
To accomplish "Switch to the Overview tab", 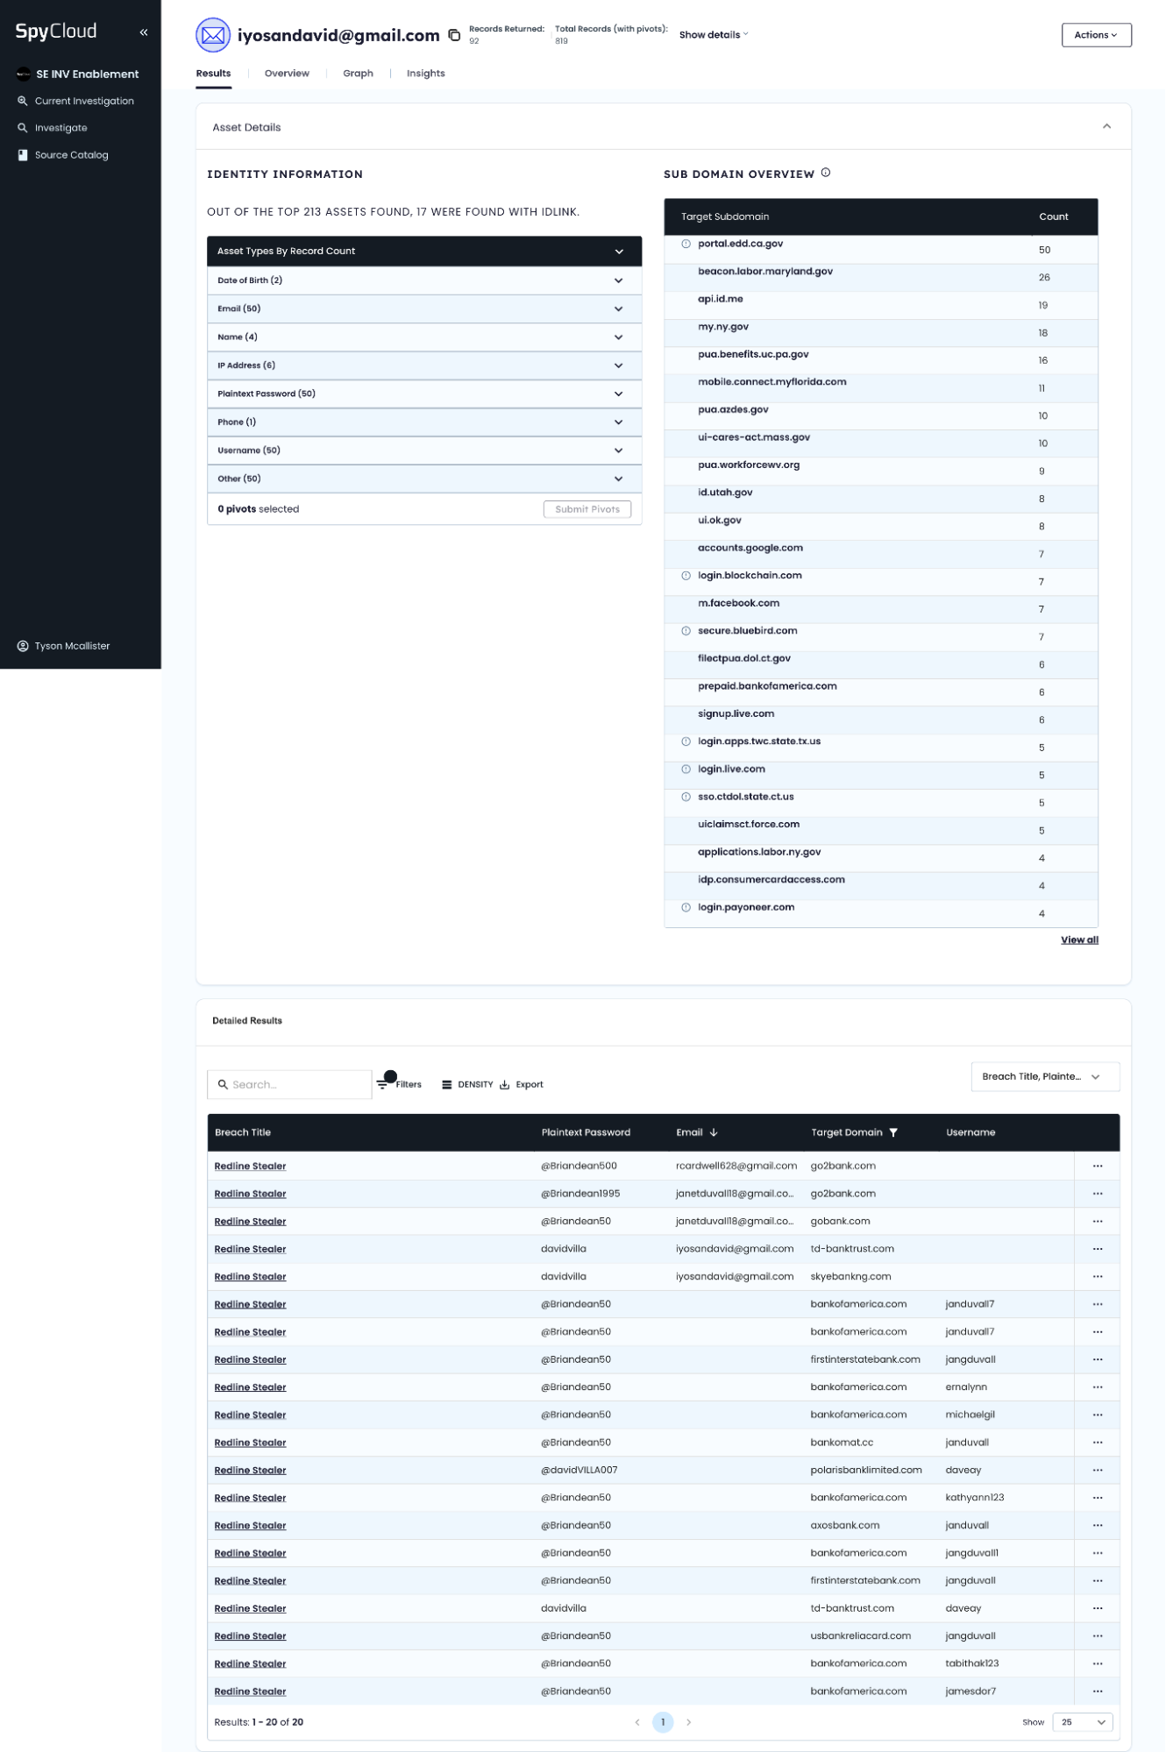I will 287,74.
